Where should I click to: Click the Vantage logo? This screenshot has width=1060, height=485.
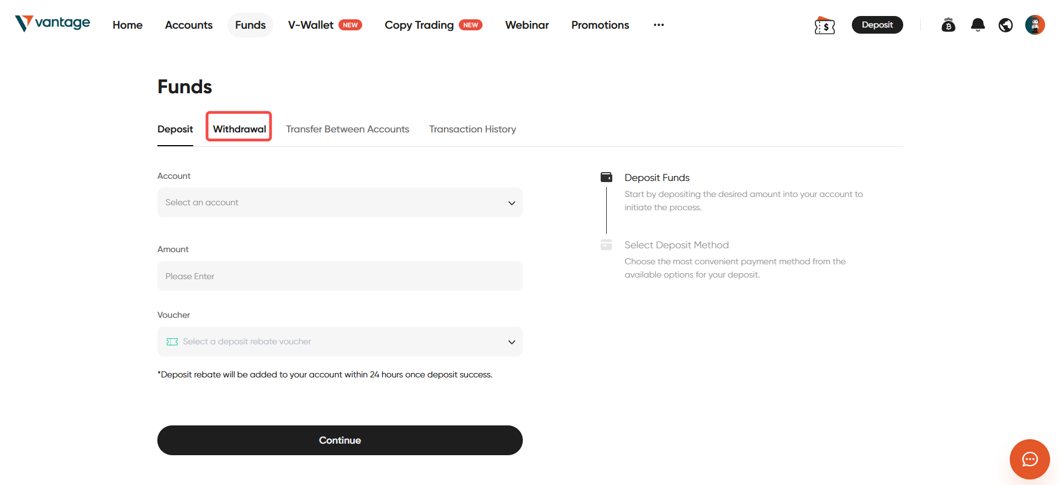click(x=52, y=23)
